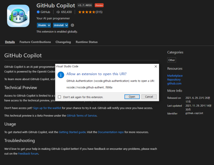Viewport: 214px width, 165px height.
Task: Click the 'Your AI pair programmer' description
Action: click(x=53, y=18)
